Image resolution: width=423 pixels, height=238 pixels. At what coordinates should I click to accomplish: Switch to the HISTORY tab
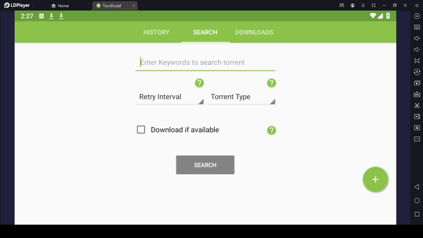[x=156, y=32]
